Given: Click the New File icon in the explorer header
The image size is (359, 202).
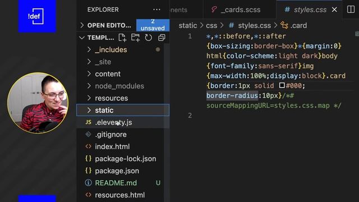Looking at the screenshot, I should click(122, 38).
